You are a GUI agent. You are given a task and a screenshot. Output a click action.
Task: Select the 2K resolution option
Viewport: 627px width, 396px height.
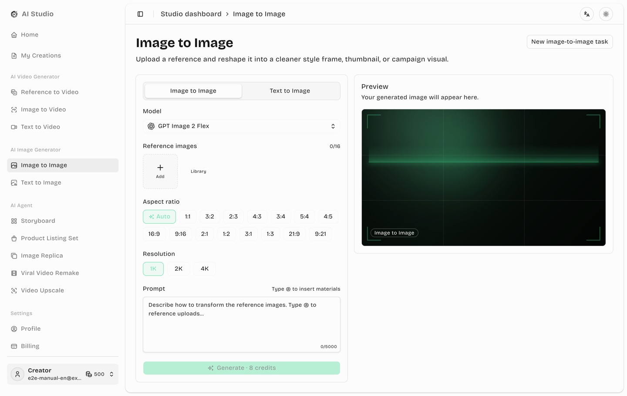[179, 269]
